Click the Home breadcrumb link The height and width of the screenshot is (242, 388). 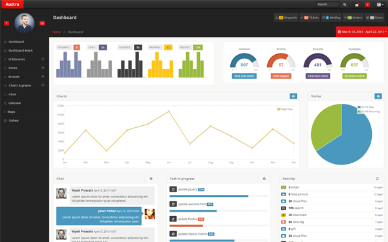56,32
